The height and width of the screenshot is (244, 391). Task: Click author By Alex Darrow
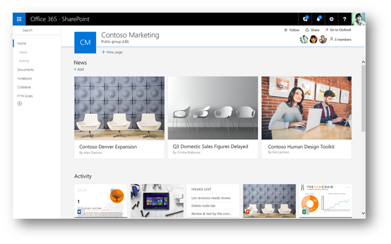click(x=91, y=152)
